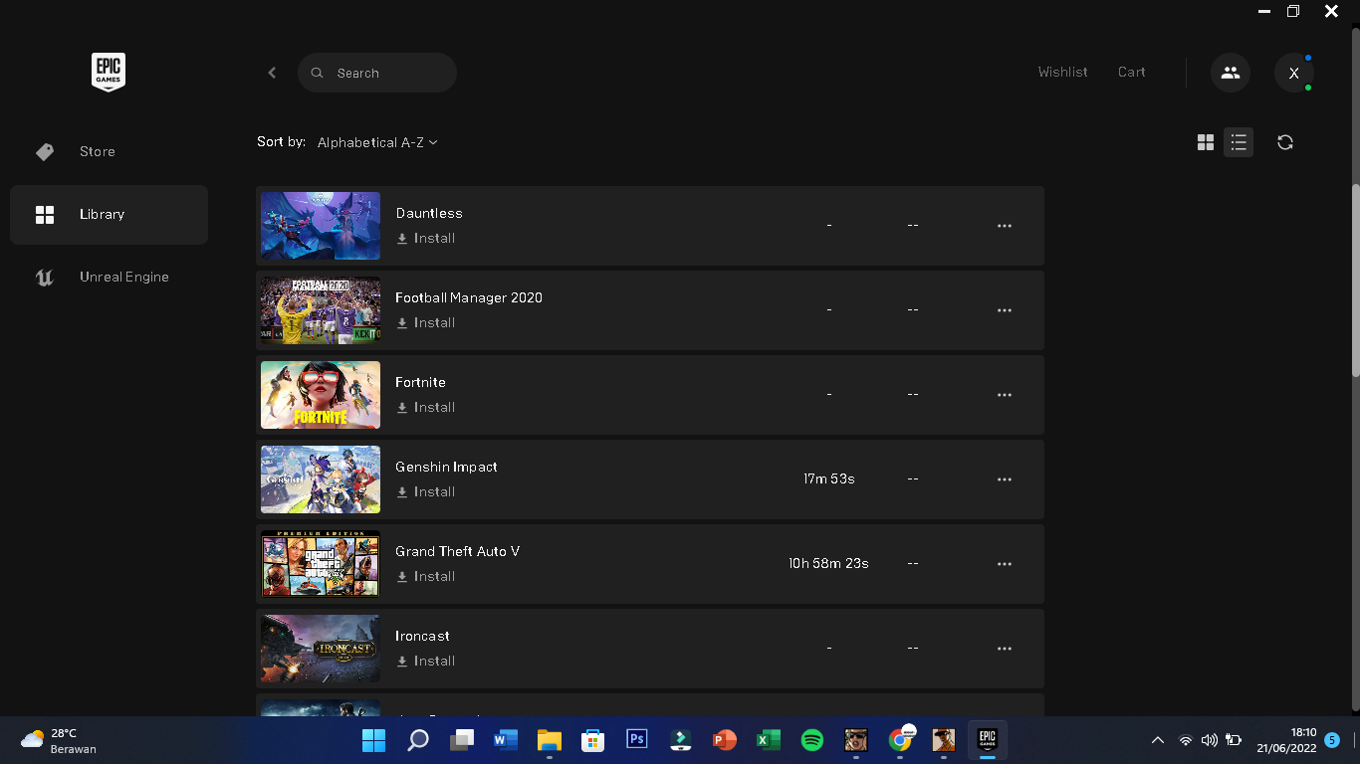Open more options for Dauntless
This screenshot has height=764, width=1360.
(1005, 226)
